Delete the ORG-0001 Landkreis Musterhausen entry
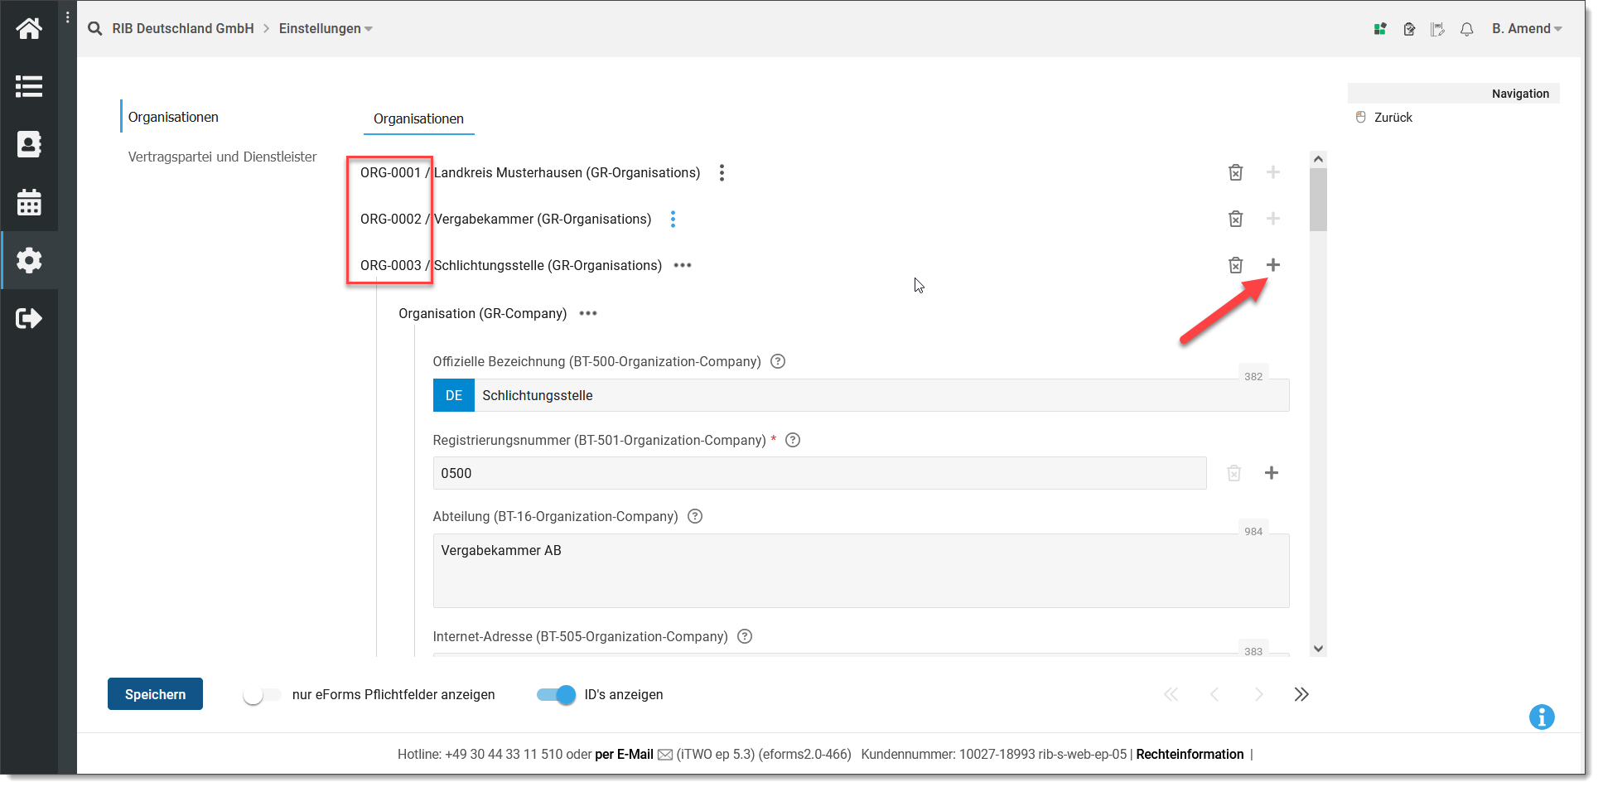The height and width of the screenshot is (787, 1598). (x=1235, y=172)
